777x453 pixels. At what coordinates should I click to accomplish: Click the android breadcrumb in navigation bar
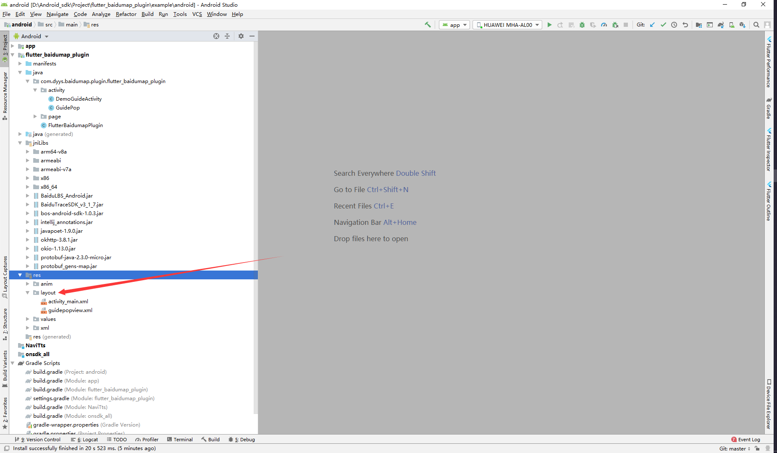tap(18, 25)
